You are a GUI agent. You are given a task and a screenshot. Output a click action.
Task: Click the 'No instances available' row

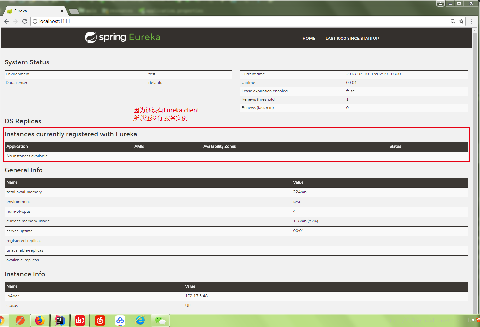pos(236,156)
